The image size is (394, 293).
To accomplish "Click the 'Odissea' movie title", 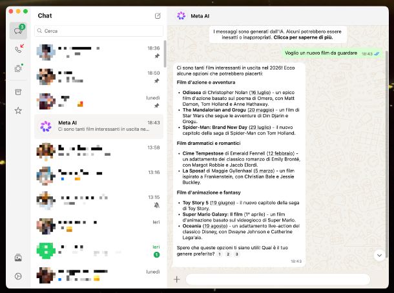I will coord(192,93).
